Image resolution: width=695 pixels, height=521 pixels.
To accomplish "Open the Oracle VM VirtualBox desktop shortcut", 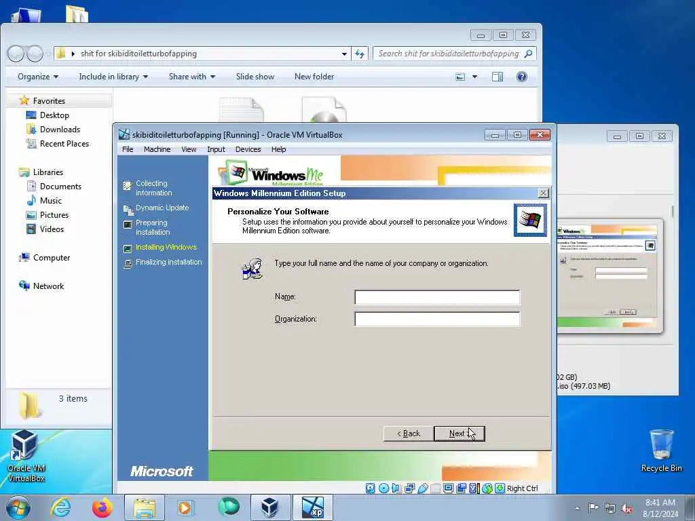I will point(26,455).
